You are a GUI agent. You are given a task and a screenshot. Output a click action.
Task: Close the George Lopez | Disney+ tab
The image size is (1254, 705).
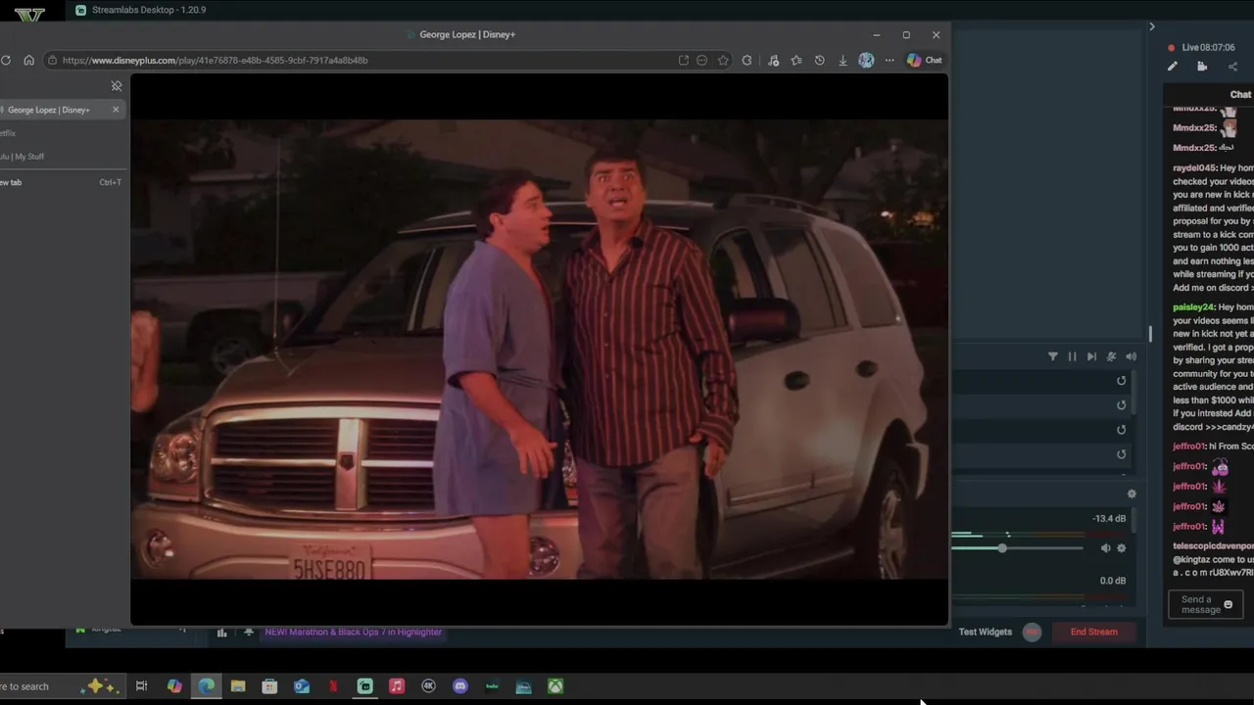point(116,110)
